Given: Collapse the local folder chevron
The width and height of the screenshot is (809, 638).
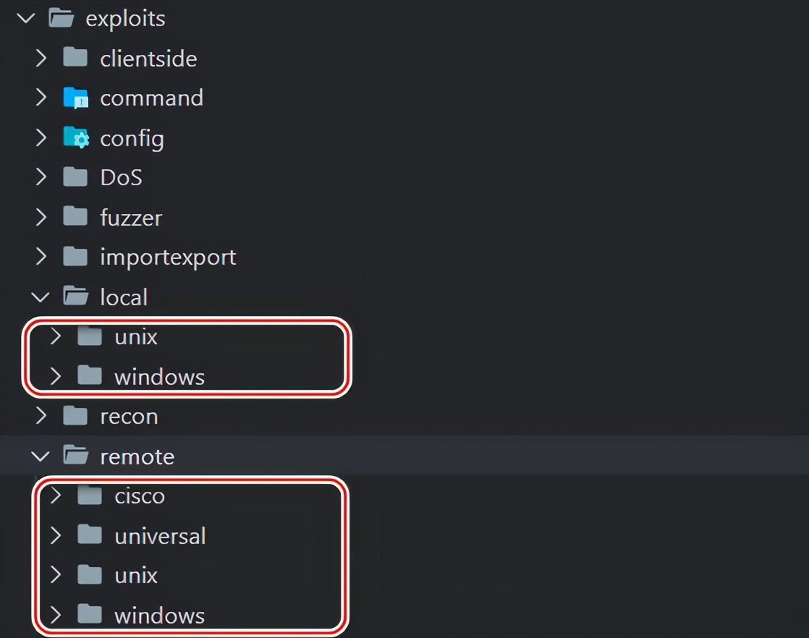Looking at the screenshot, I should (41, 297).
